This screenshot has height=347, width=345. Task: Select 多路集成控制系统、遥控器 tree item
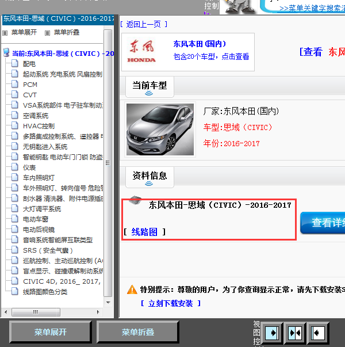pos(63,136)
